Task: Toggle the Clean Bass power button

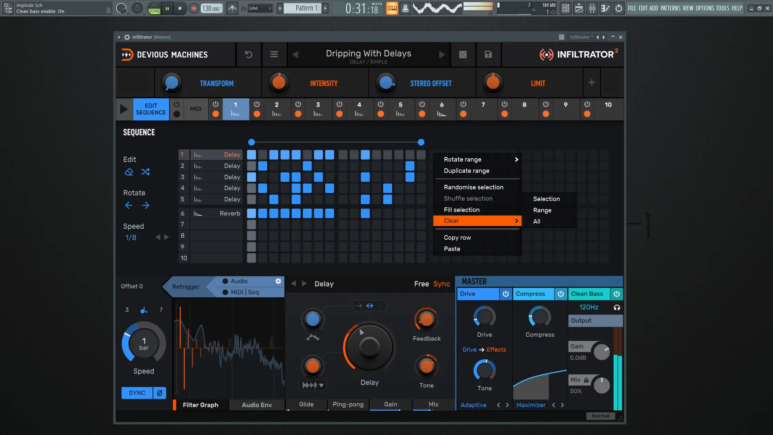Action: (616, 294)
